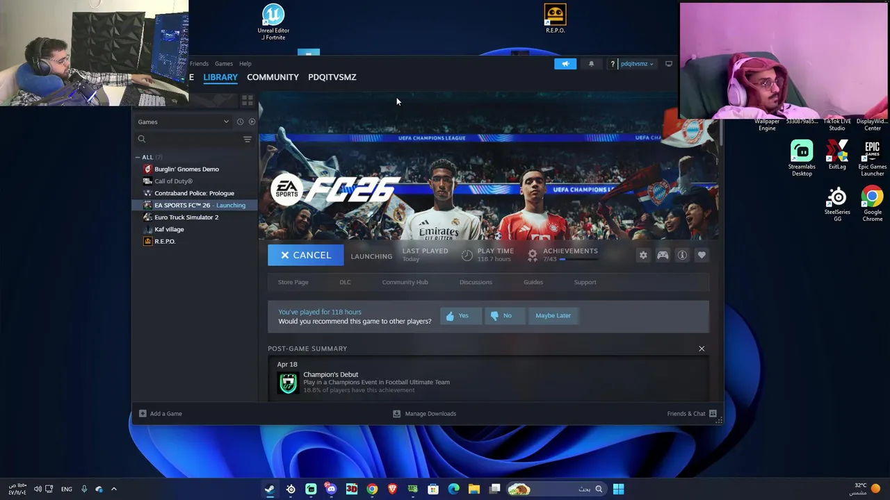The image size is (890, 500).
Task: Open Steam Help menu
Action: click(245, 64)
